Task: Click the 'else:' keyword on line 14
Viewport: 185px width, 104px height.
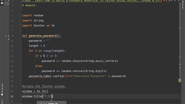Action: (x=39, y=66)
